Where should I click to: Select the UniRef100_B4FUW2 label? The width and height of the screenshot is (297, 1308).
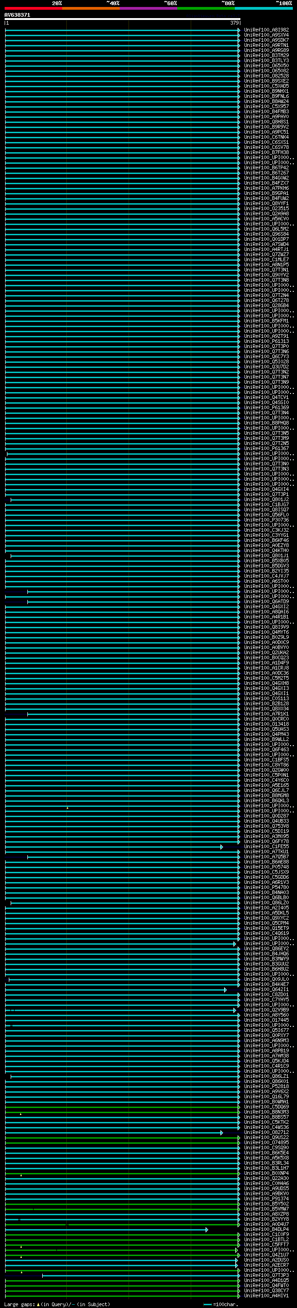(266, 199)
